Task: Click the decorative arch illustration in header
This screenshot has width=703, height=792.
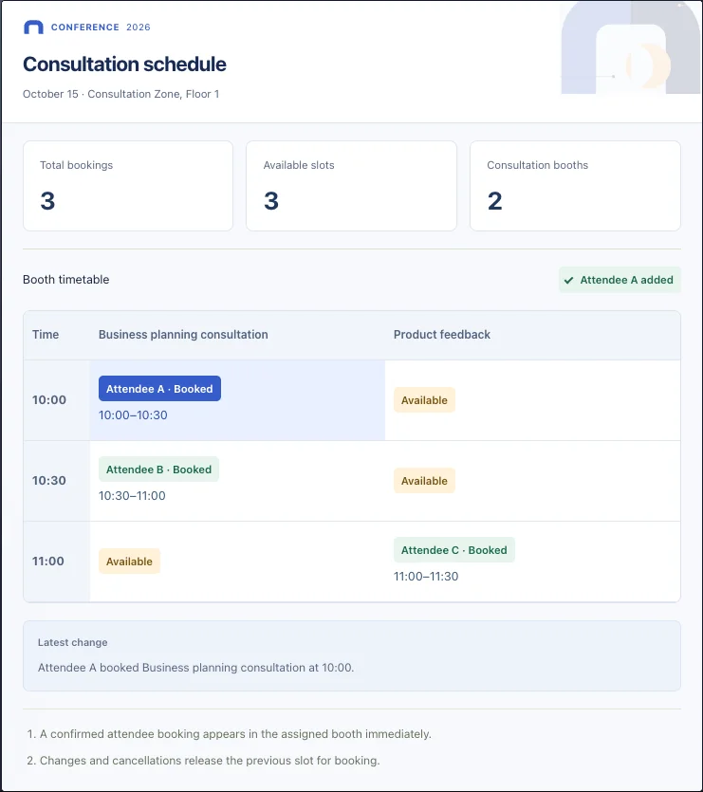Action: [x=631, y=47]
